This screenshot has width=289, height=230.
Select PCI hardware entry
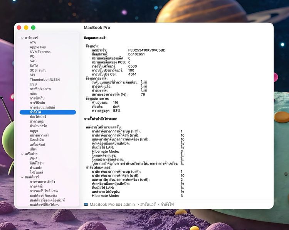point(32,57)
